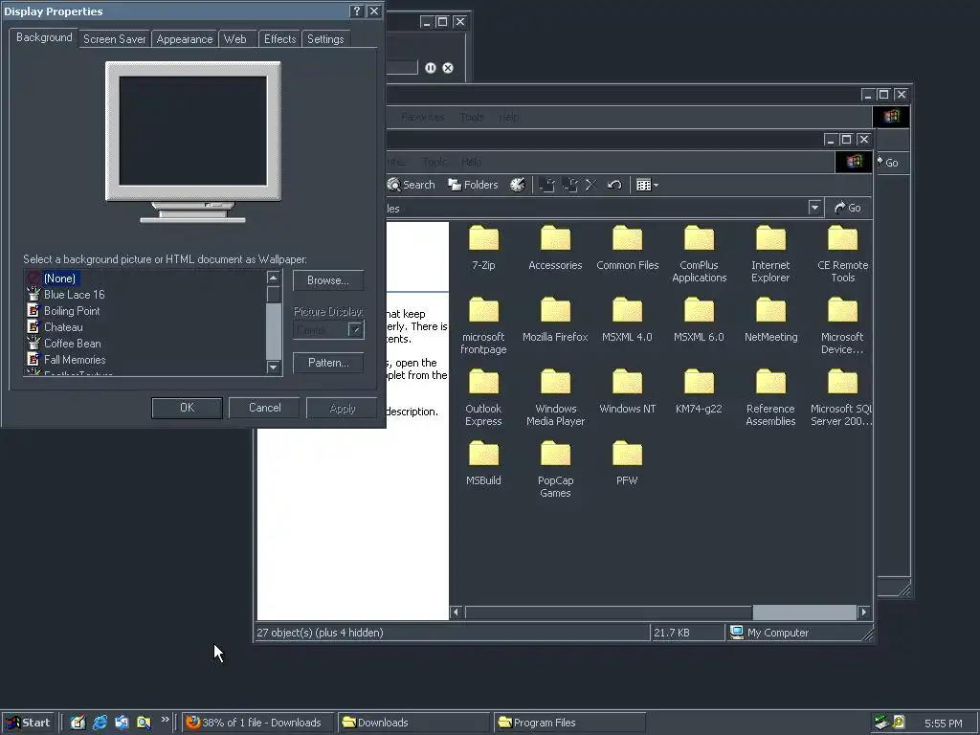Screen dimensions: 980x735
Task: Select the Windows Media Player folder
Action: [555, 398]
